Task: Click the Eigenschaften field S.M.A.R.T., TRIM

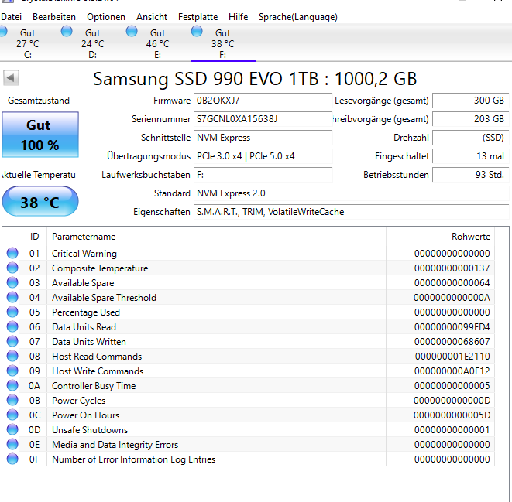Action: pyautogui.click(x=352, y=212)
